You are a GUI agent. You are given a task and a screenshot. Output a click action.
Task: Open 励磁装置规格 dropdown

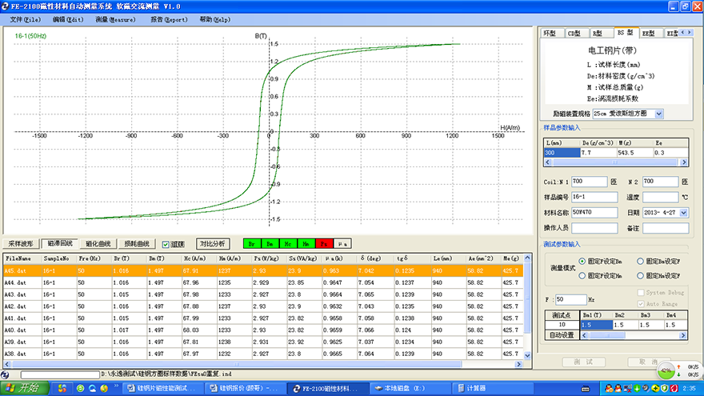click(658, 114)
